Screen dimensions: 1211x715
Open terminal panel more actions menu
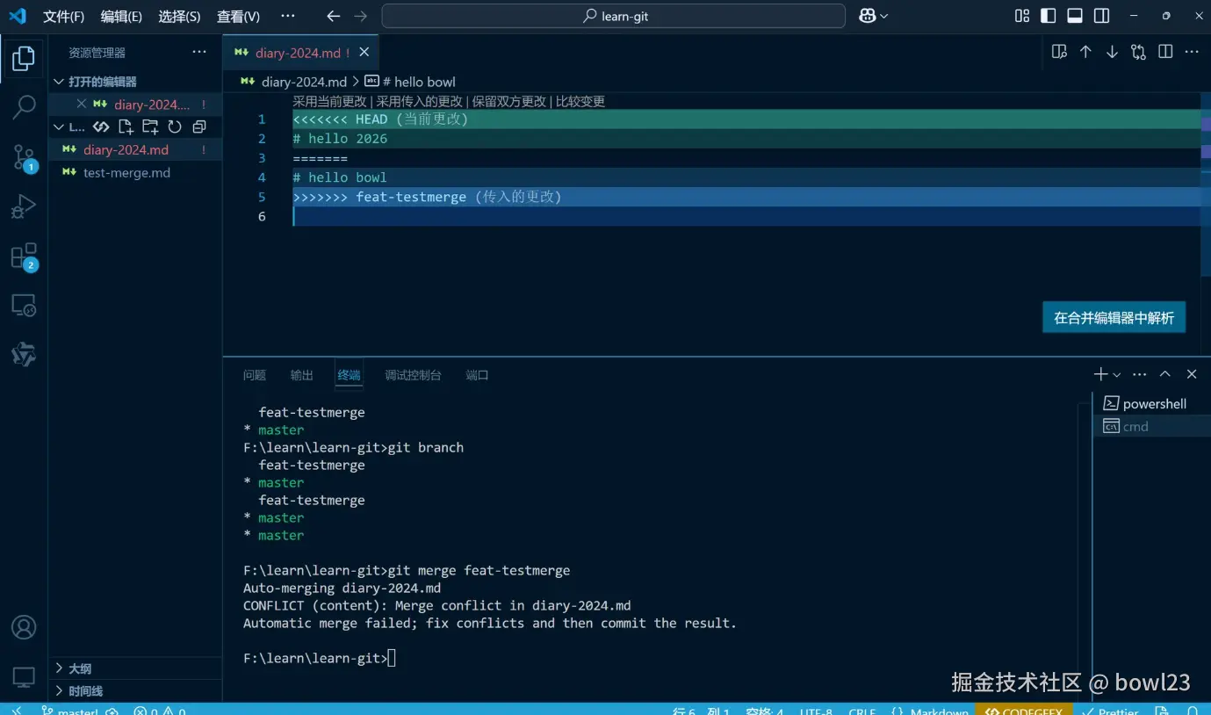pos(1140,374)
